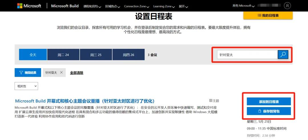
Task: Click 保存到背包 button
Action: pyautogui.click(x=269, y=111)
